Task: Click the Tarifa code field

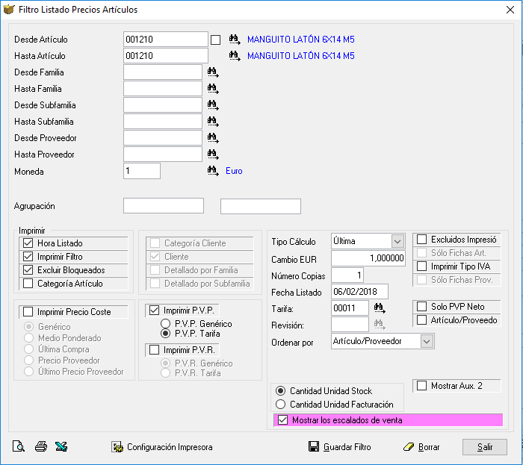Action: 350,308
